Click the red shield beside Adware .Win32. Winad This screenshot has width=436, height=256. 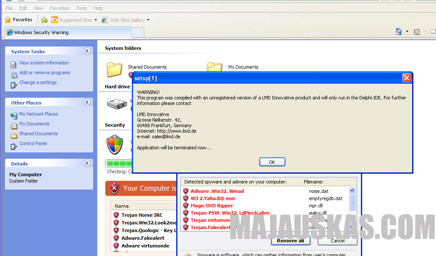[186, 191]
